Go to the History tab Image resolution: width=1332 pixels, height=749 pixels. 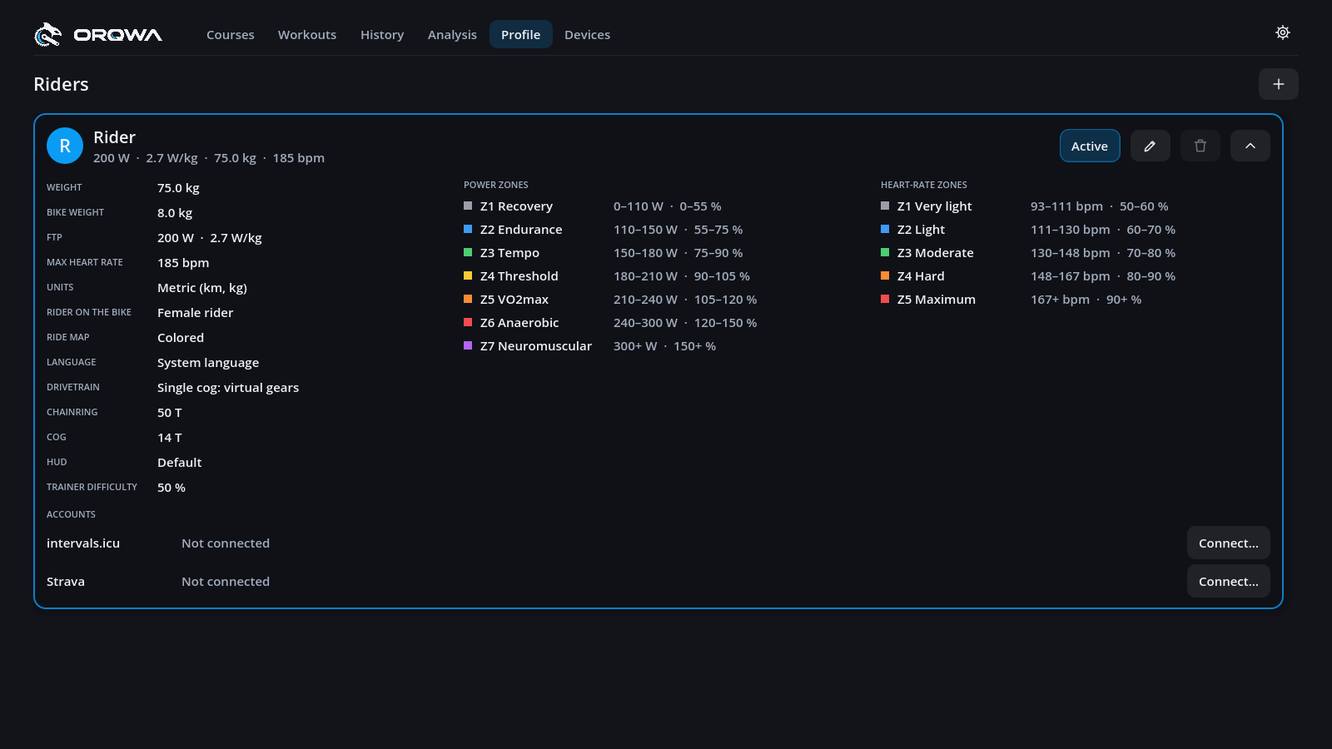pos(382,34)
